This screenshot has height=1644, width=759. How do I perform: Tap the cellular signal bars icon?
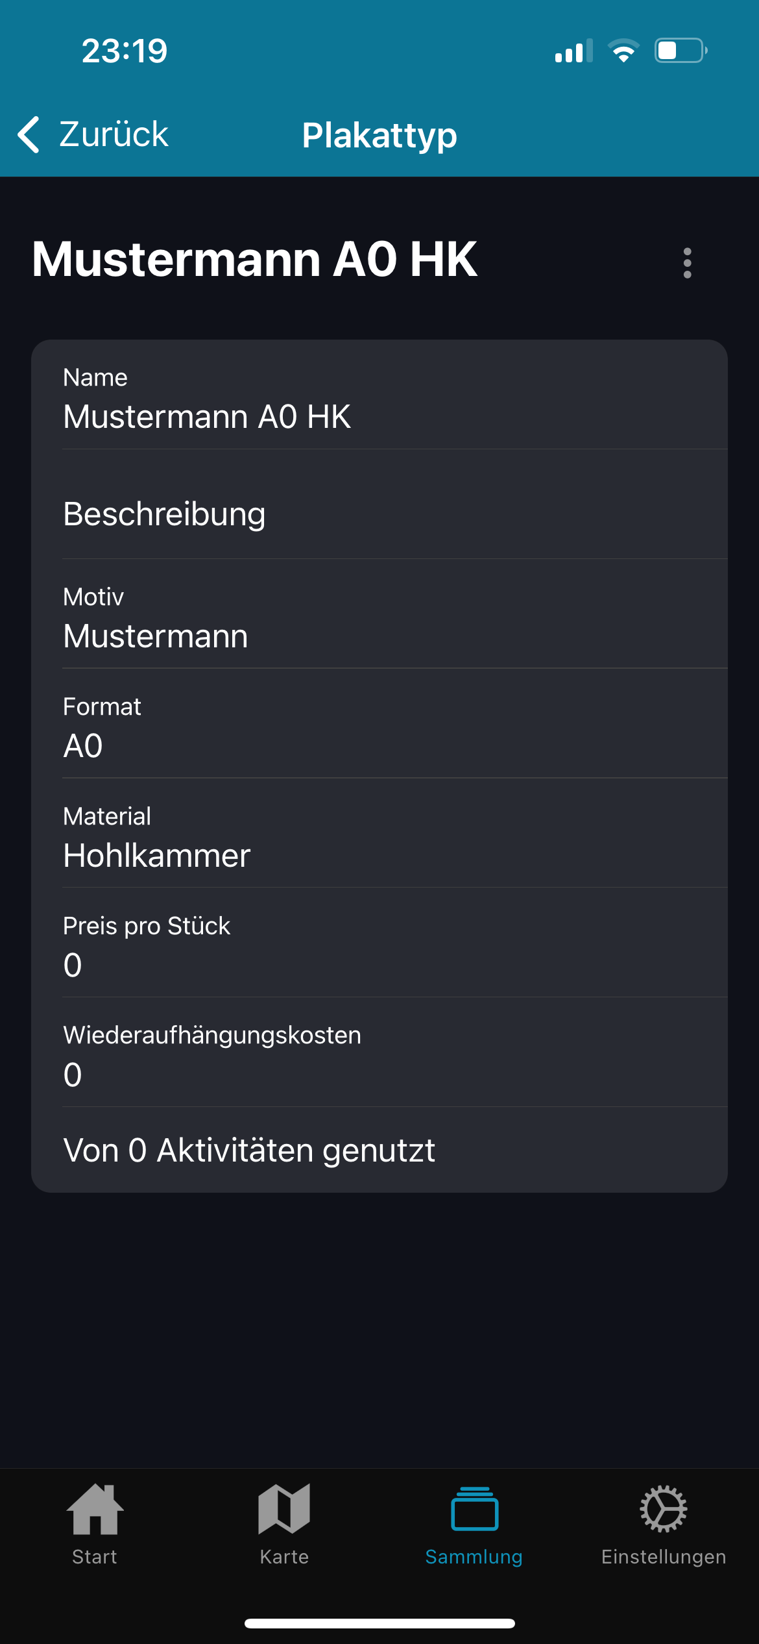pos(573,51)
